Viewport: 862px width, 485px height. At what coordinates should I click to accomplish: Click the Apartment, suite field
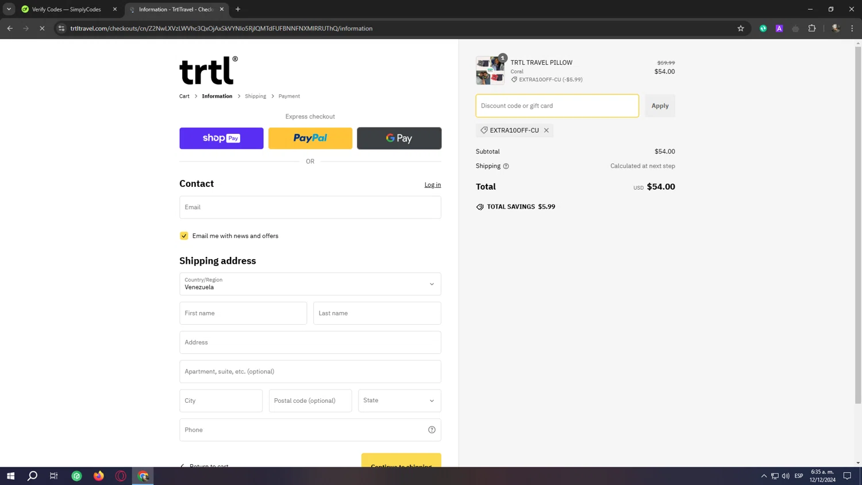click(310, 371)
